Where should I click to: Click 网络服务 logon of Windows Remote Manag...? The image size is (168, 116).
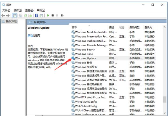[149, 45]
